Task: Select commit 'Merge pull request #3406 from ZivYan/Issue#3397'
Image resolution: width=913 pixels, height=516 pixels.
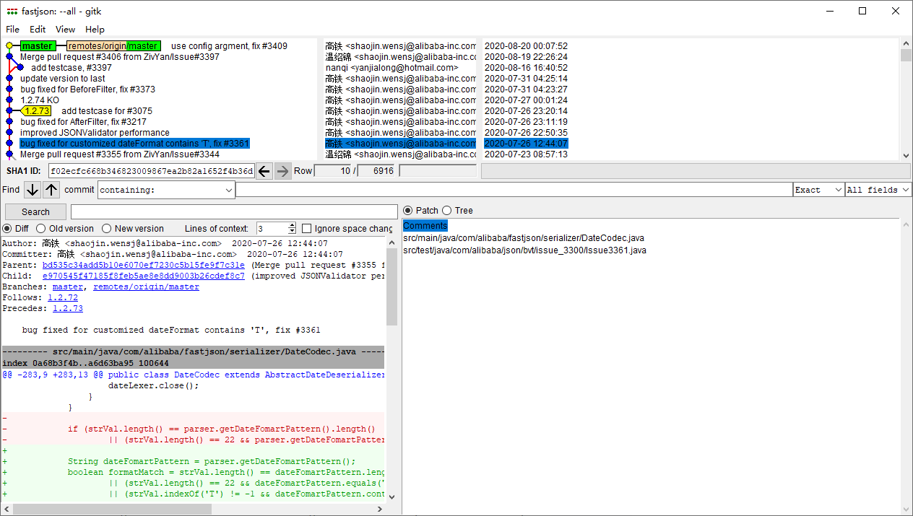Action: point(120,57)
